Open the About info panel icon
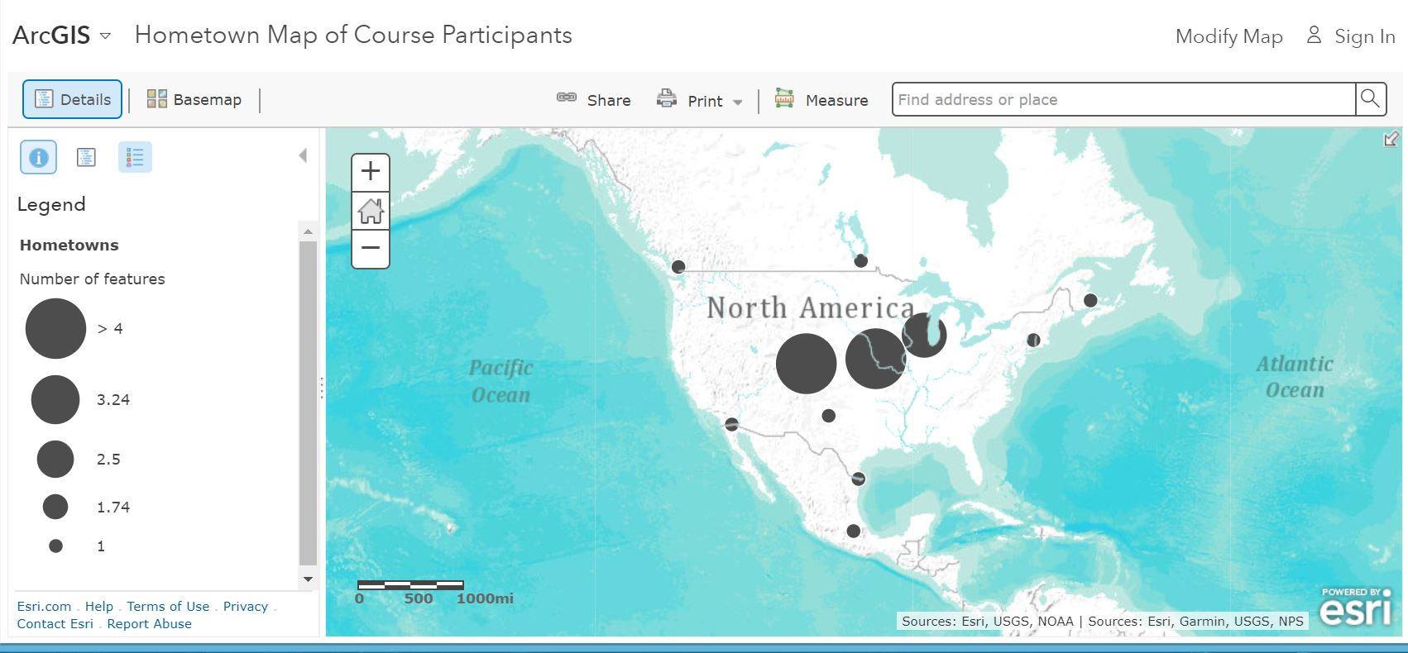The width and height of the screenshot is (1408, 653). [39, 157]
